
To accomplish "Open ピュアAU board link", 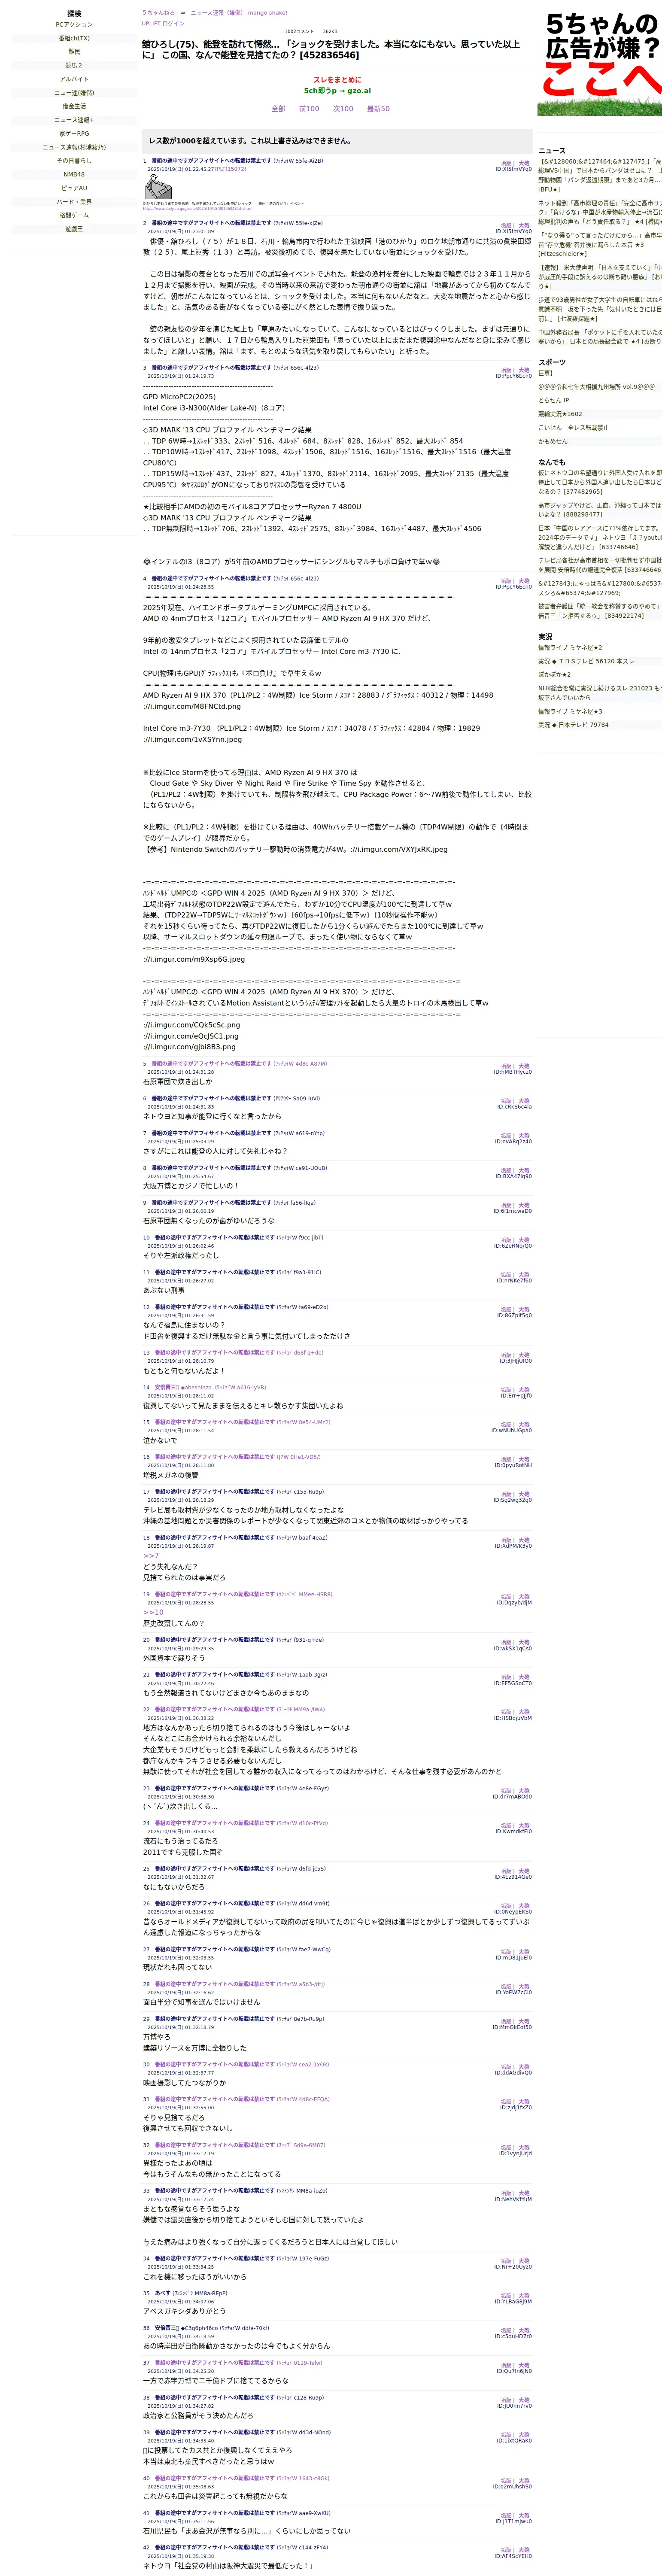I will click(74, 188).
